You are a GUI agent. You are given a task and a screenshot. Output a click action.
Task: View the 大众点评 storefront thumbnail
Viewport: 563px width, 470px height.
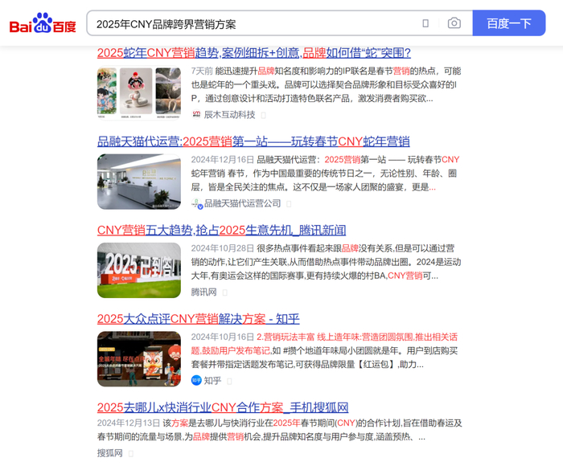tap(139, 359)
